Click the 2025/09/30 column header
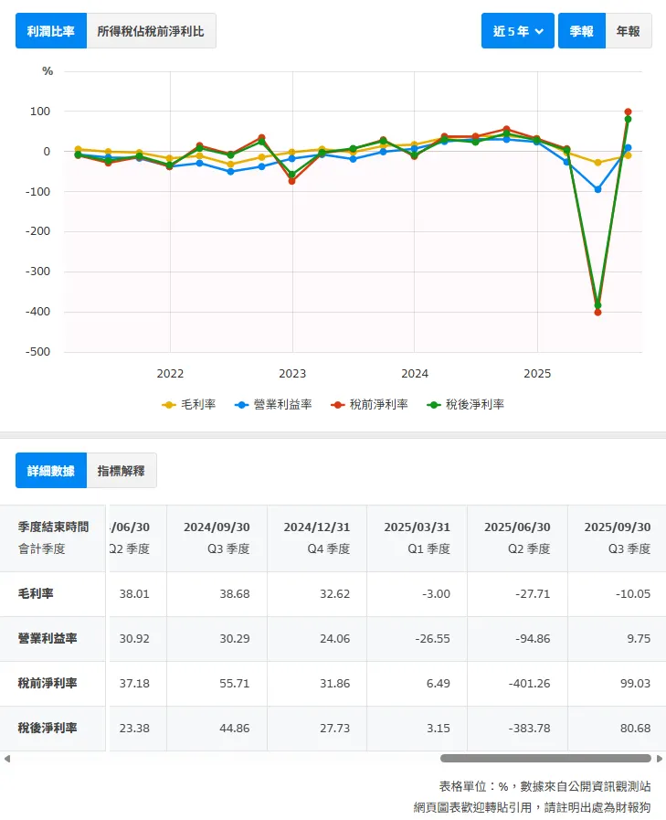The width and height of the screenshot is (666, 820). pyautogui.click(x=617, y=538)
